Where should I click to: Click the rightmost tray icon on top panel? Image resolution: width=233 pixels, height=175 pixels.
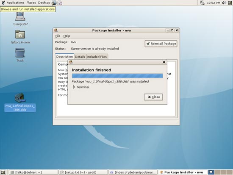(x=230, y=3)
